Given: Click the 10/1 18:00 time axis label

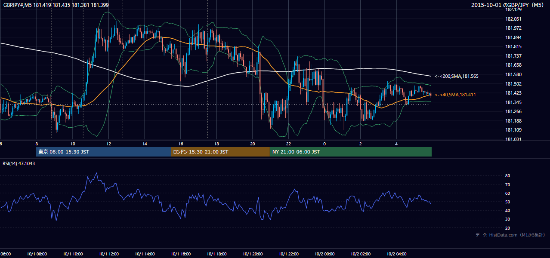Looking at the screenshot, I should 216,254.
